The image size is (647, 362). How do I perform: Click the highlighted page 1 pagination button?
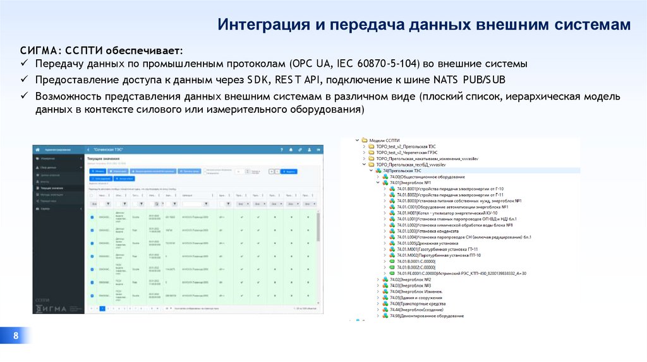(102, 308)
